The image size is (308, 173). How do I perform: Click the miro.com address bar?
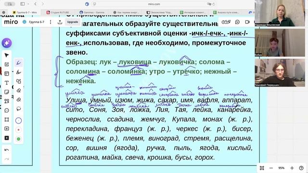[154, 4]
